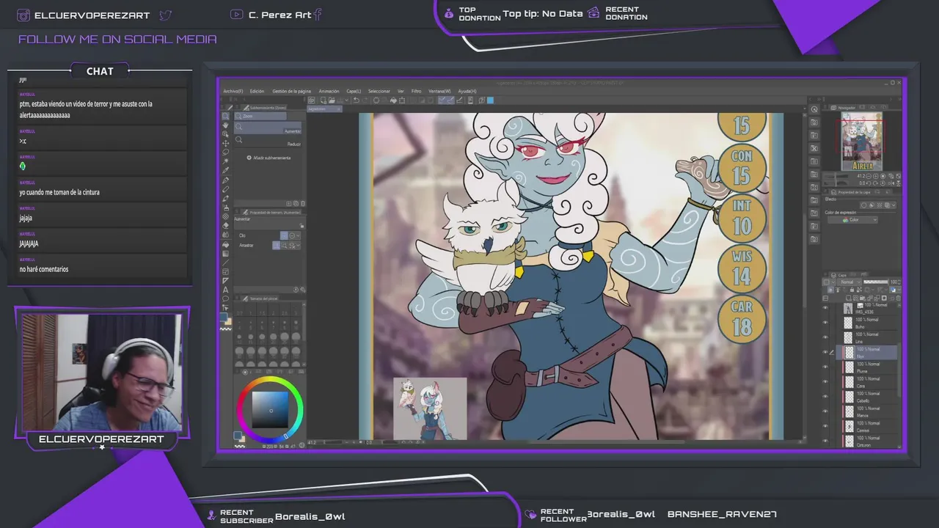939x528 pixels.
Task: Toggle visibility of the Cabello layer
Action: 825,397
